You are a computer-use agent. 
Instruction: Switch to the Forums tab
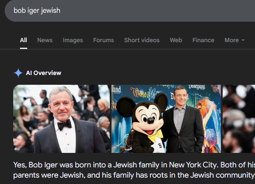(103, 40)
